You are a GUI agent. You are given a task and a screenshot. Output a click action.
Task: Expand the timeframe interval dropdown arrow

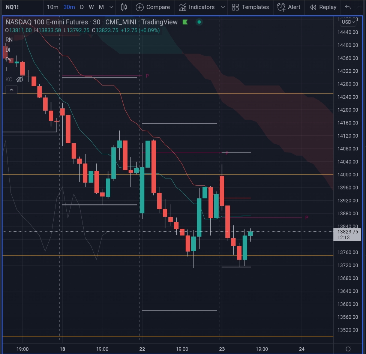coord(111,7)
